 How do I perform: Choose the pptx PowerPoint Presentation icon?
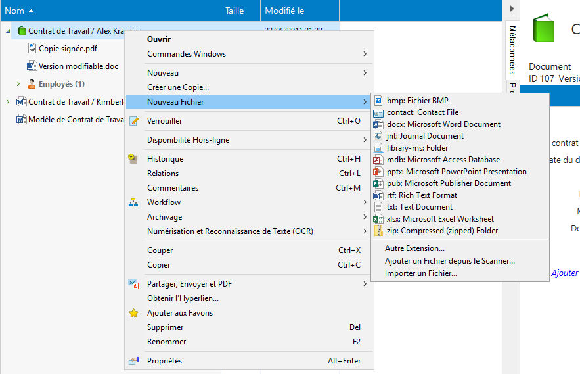[378, 172]
